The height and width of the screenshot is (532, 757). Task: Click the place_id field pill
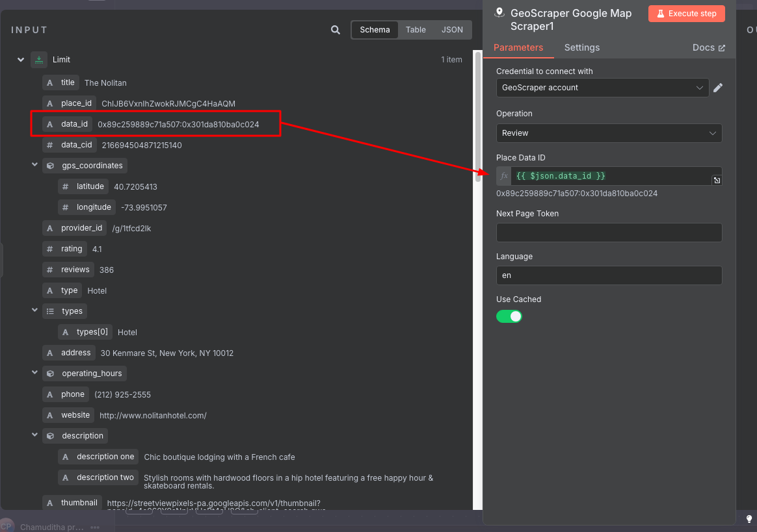(x=69, y=104)
